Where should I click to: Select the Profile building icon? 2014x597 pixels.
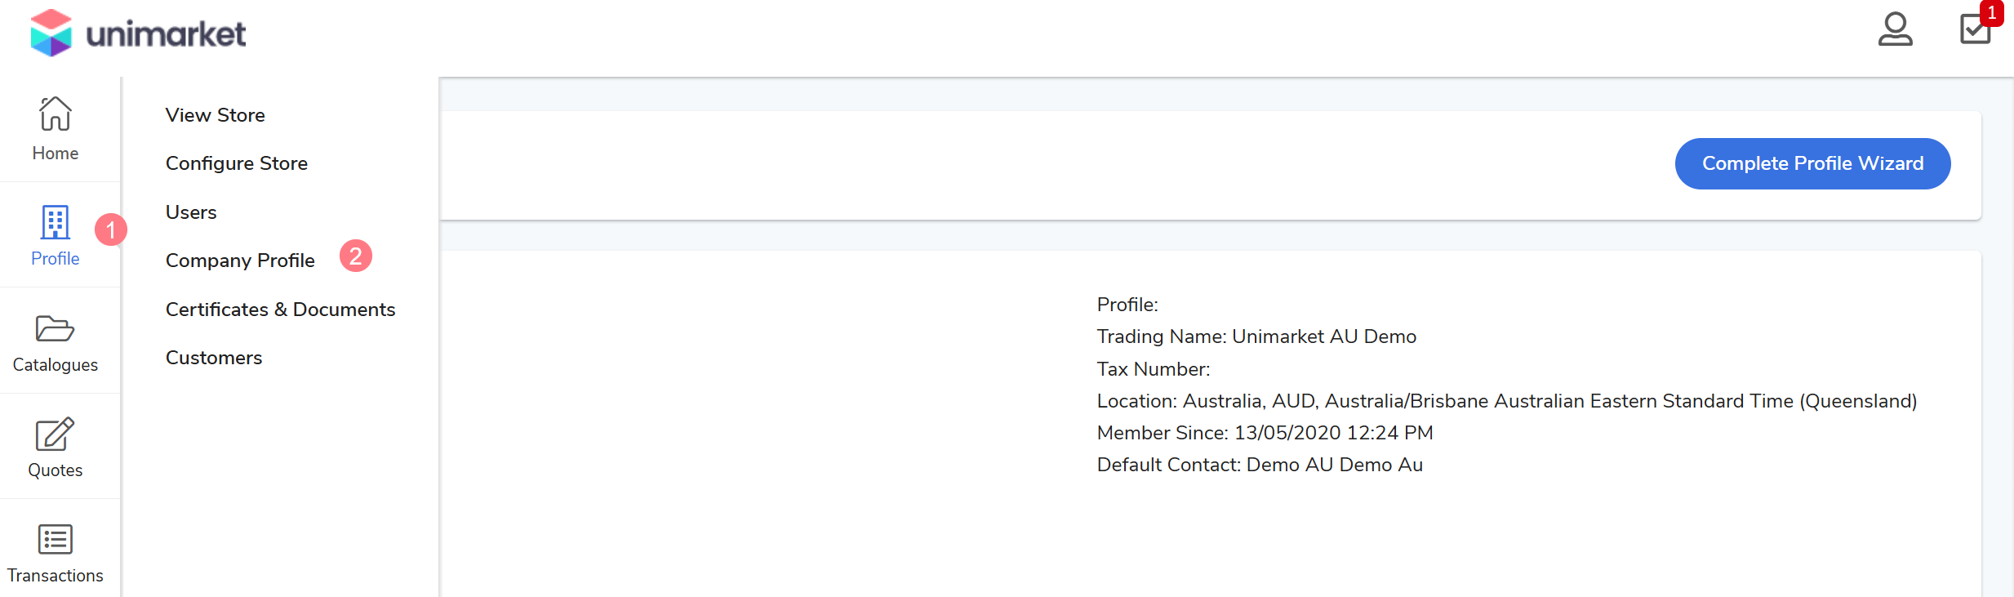coord(56,221)
